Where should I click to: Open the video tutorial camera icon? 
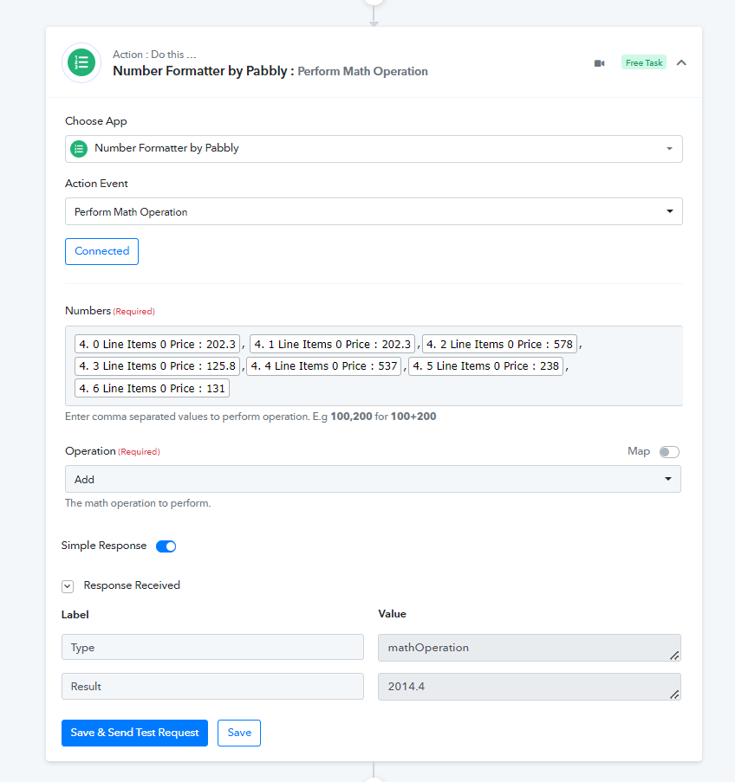click(599, 63)
